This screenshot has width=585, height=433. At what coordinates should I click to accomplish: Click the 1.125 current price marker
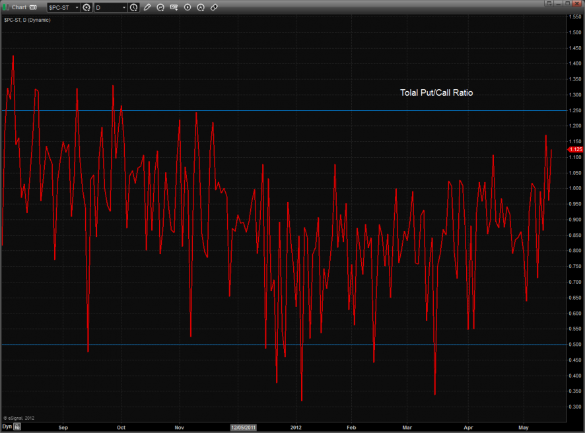575,149
